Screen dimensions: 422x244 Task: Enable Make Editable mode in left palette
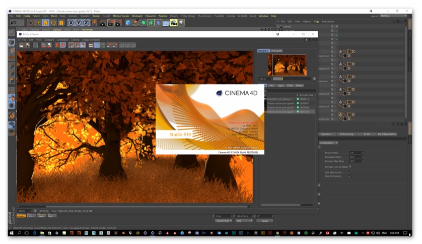[x=12, y=33]
